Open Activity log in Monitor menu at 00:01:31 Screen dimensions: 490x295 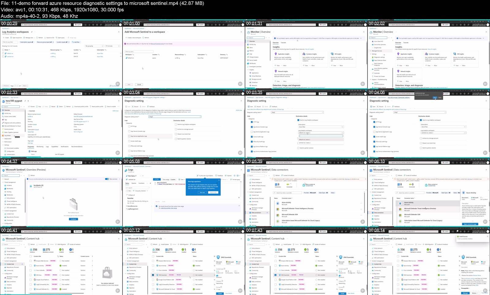coord(253,44)
